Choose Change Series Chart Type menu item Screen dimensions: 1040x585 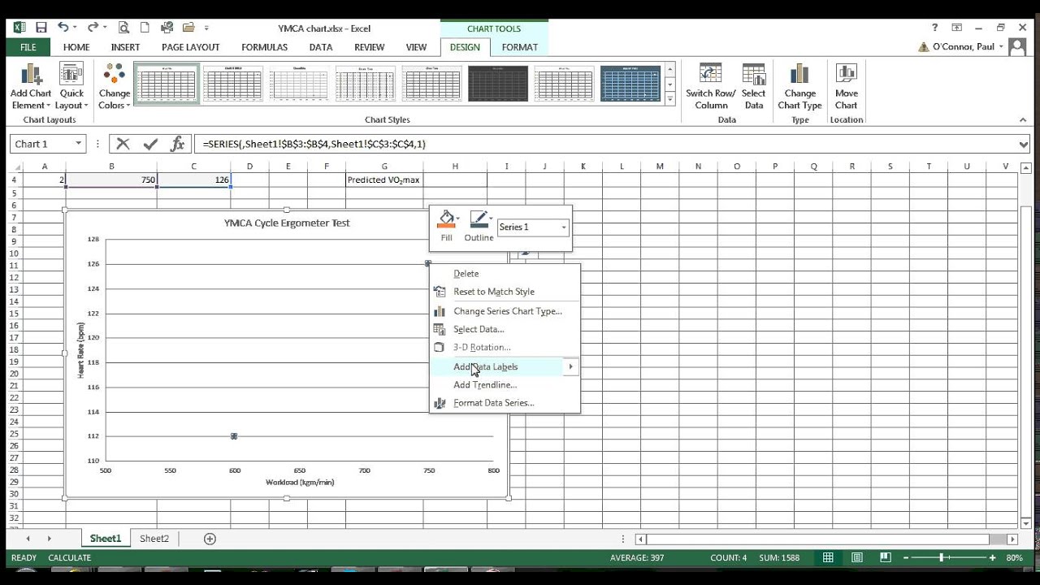[x=505, y=311]
